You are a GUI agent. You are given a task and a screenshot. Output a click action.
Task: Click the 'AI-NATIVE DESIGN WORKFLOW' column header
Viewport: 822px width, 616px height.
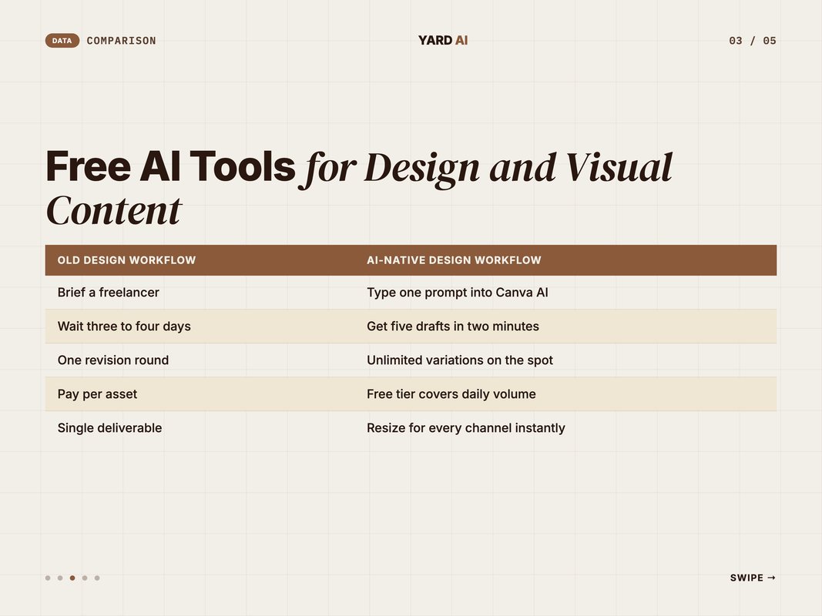pyautogui.click(x=454, y=259)
